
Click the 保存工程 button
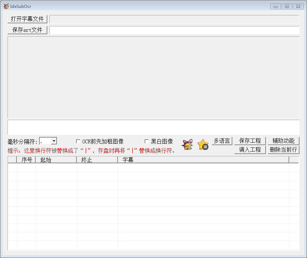(250, 141)
